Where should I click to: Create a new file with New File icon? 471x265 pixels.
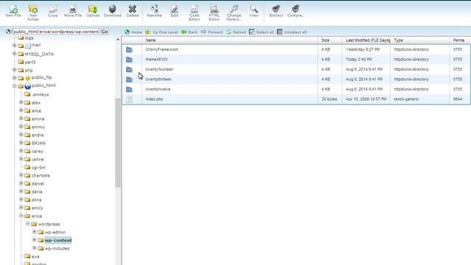(13, 11)
